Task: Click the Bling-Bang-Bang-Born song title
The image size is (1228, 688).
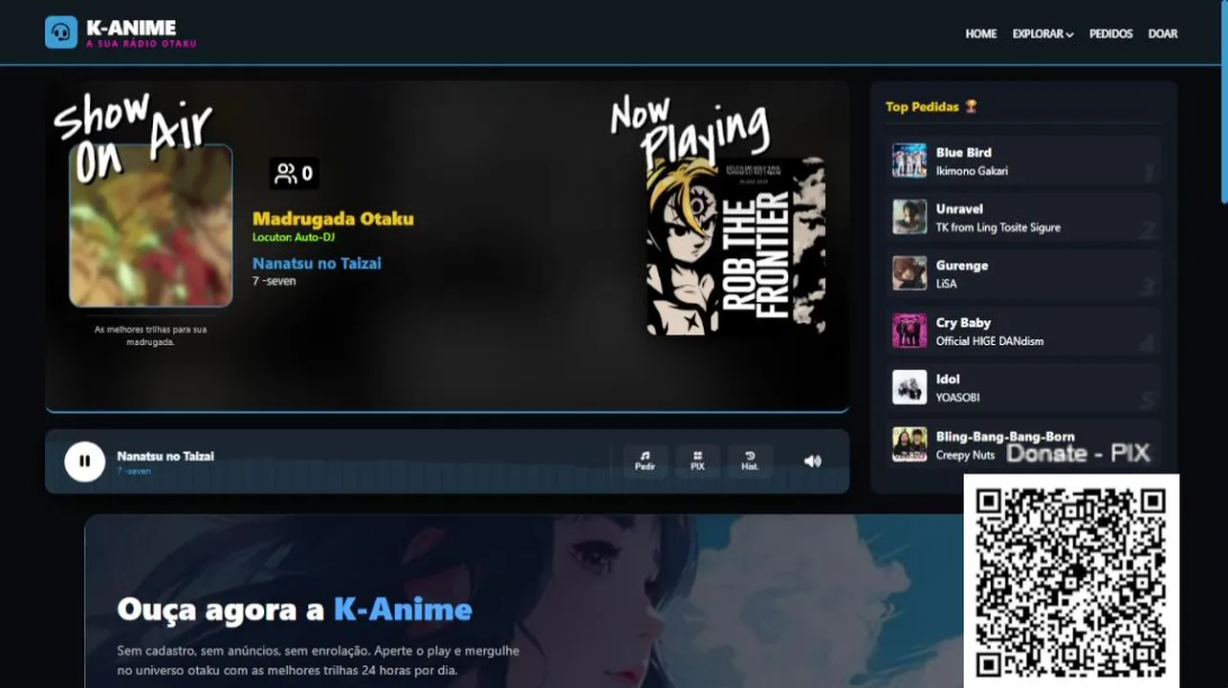Action: coord(1004,437)
